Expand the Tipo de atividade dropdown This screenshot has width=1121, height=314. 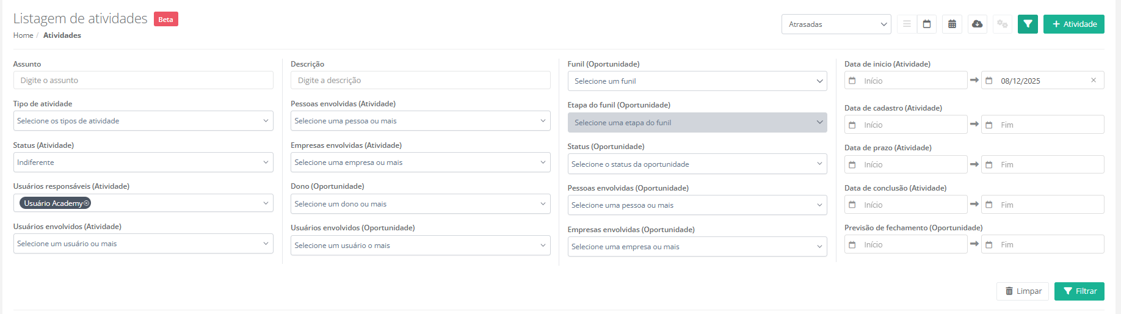[143, 121]
